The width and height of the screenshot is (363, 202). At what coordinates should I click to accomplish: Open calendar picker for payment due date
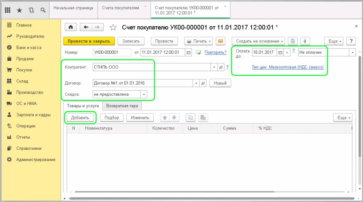[x=280, y=52]
